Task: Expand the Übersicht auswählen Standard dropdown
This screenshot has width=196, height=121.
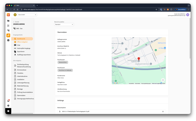Action: [64, 24]
